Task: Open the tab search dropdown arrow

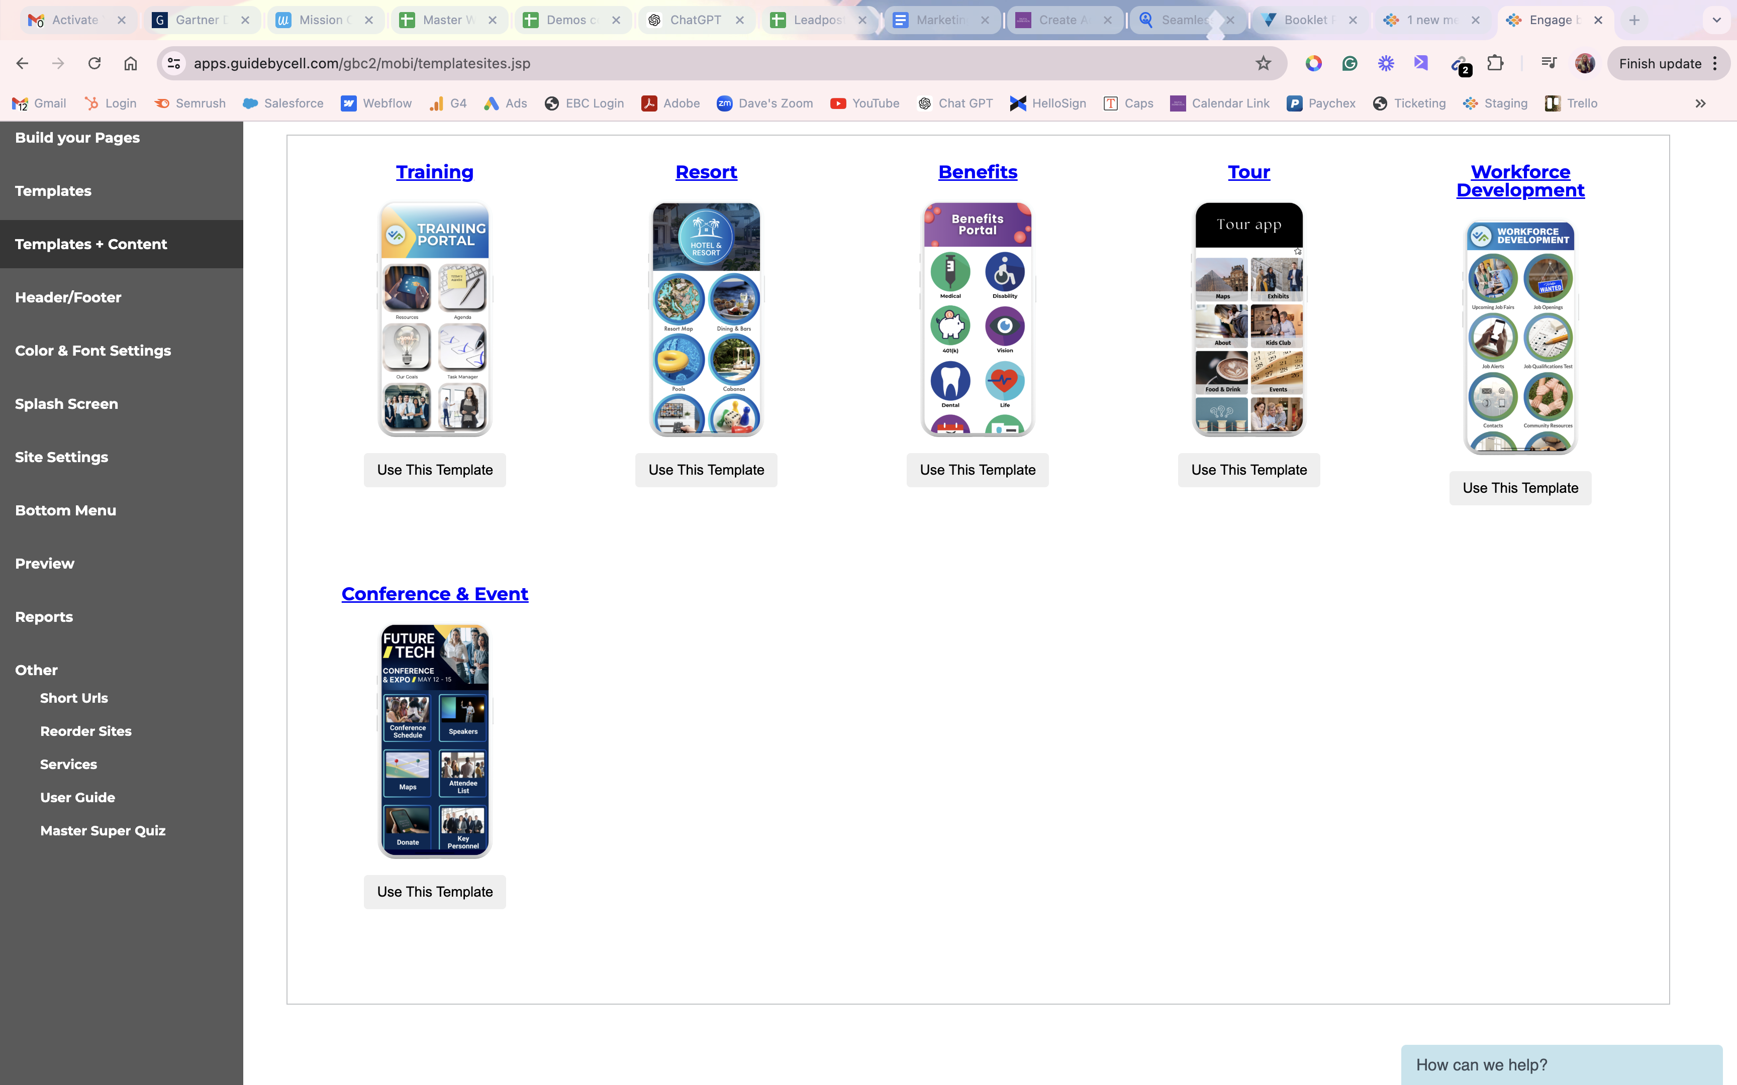Action: [x=1716, y=20]
